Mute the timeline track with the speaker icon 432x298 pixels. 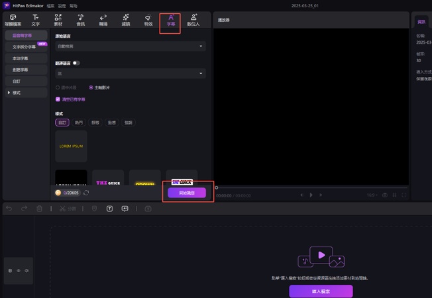click(x=27, y=271)
